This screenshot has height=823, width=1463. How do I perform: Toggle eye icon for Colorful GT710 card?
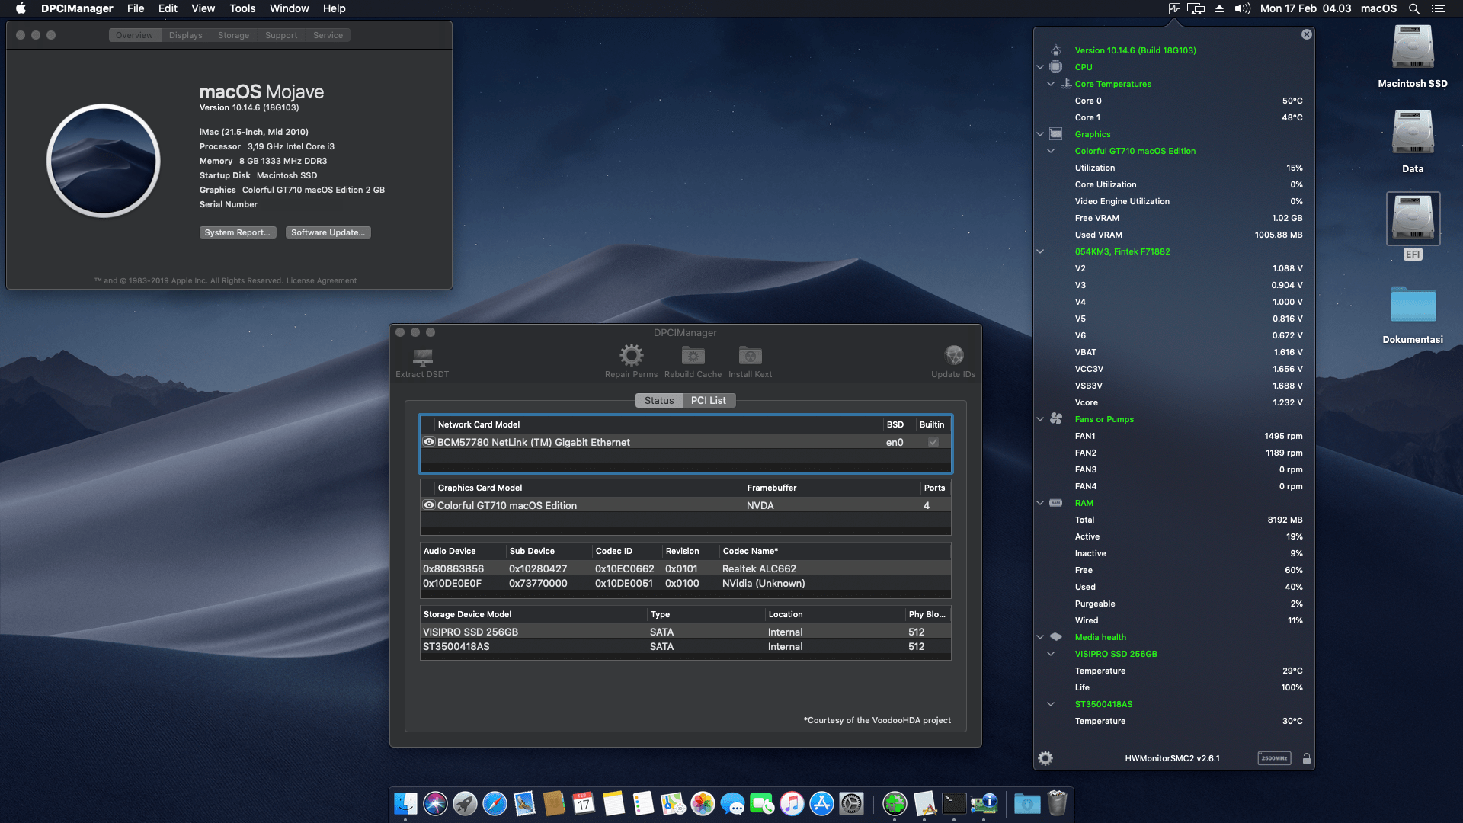429,505
